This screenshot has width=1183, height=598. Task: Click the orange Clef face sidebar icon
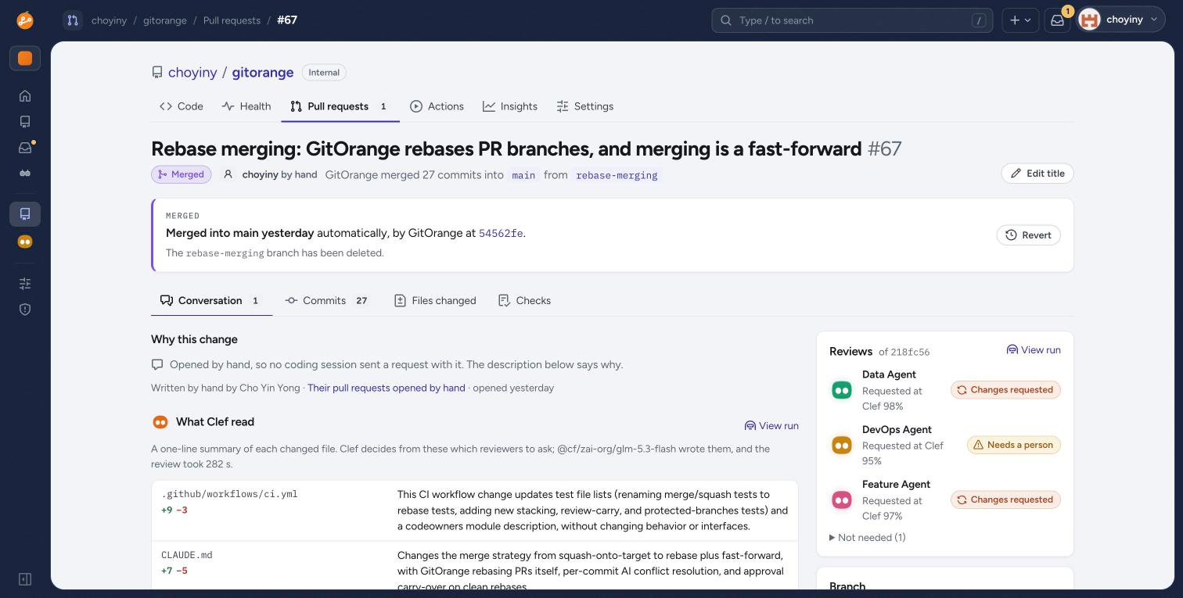click(25, 242)
